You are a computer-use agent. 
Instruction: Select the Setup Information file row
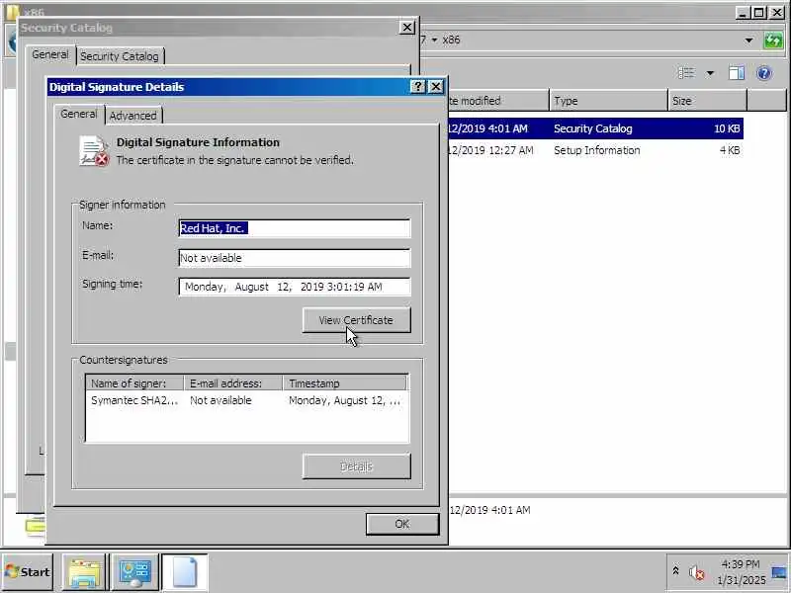pos(595,150)
